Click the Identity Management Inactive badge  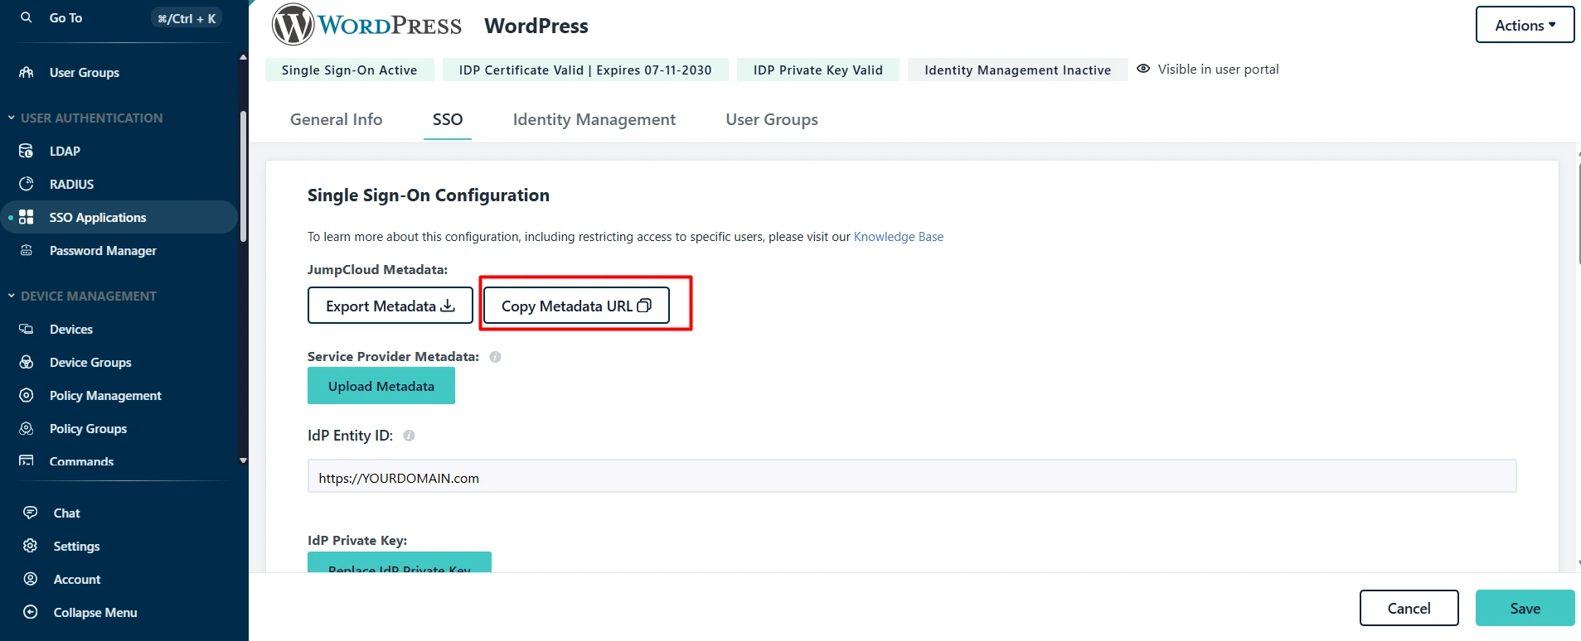coord(1018,70)
